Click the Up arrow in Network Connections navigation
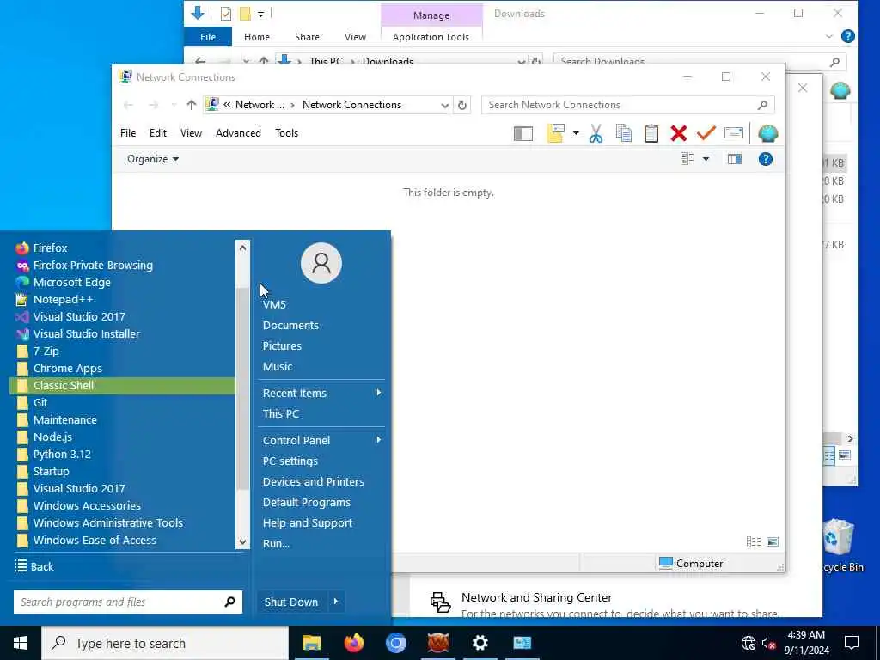The image size is (880, 660). 192,105
